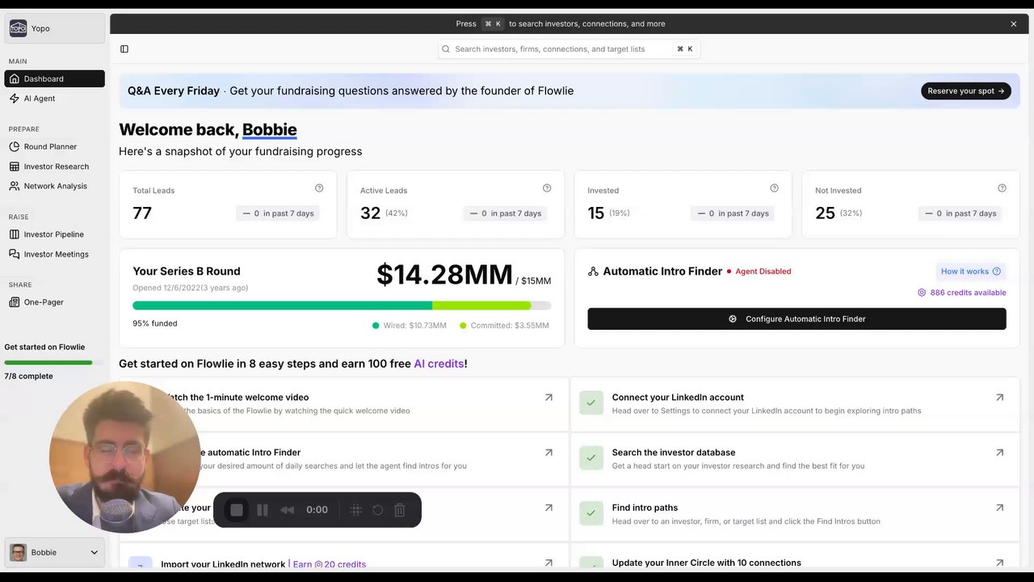Click the Investor Meetings chat icon
The width and height of the screenshot is (1034, 582).
click(x=15, y=253)
